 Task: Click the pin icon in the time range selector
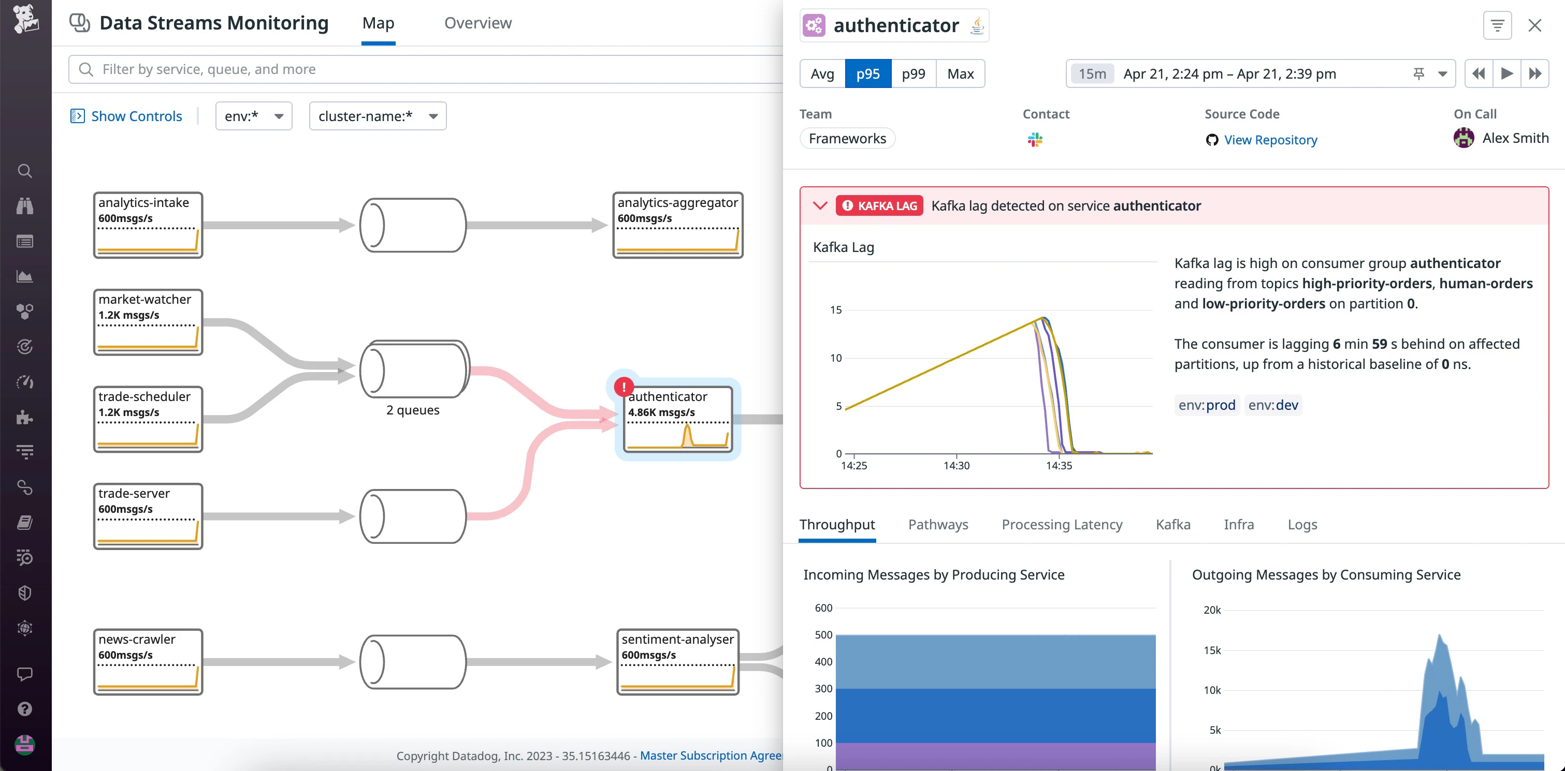(1419, 74)
